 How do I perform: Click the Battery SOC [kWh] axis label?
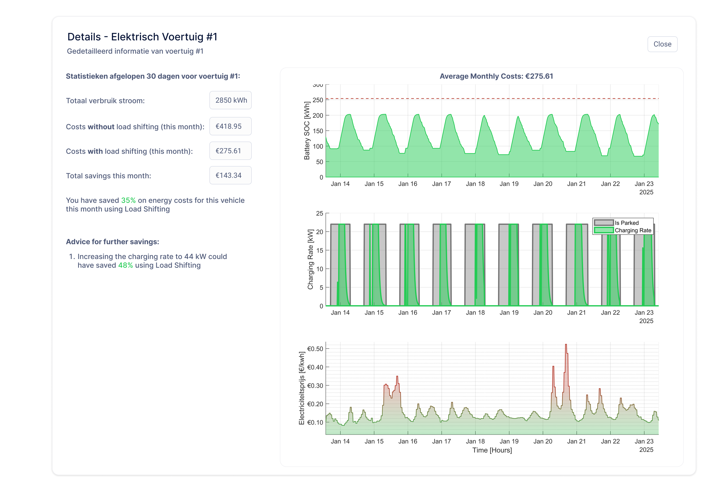(307, 131)
